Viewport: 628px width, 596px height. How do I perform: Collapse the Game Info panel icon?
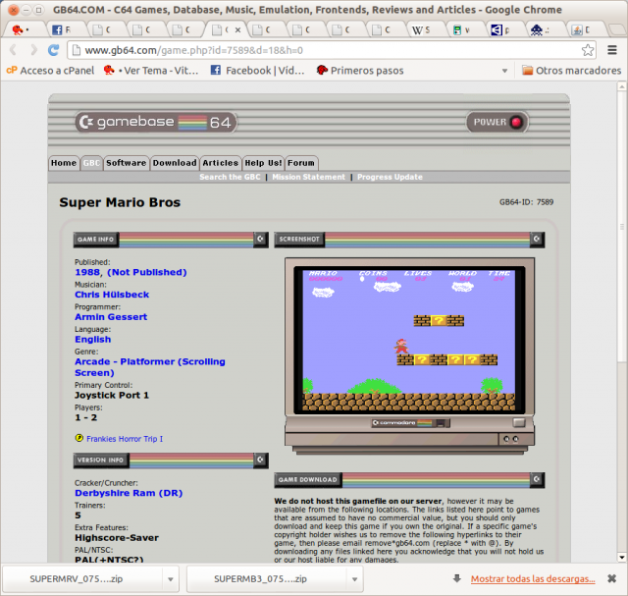[260, 240]
